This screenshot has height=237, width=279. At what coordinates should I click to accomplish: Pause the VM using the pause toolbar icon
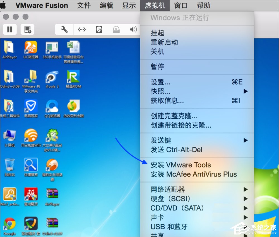click(10, 29)
